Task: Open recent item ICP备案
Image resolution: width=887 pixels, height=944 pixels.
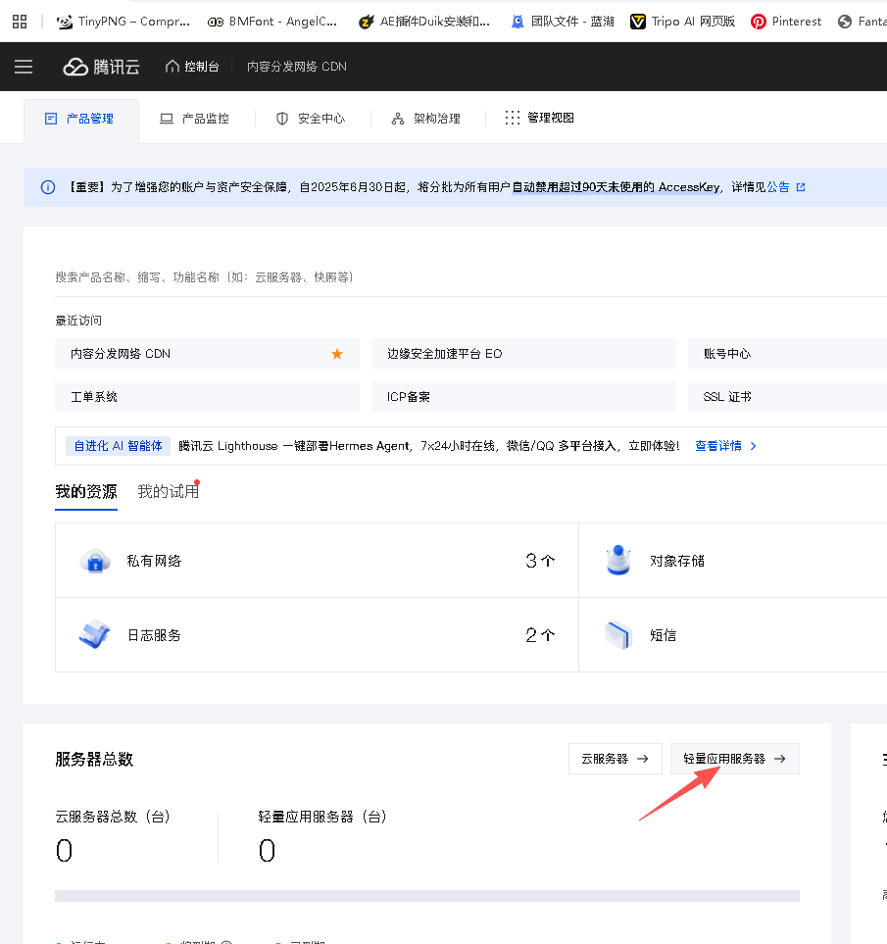Action: pyautogui.click(x=523, y=397)
